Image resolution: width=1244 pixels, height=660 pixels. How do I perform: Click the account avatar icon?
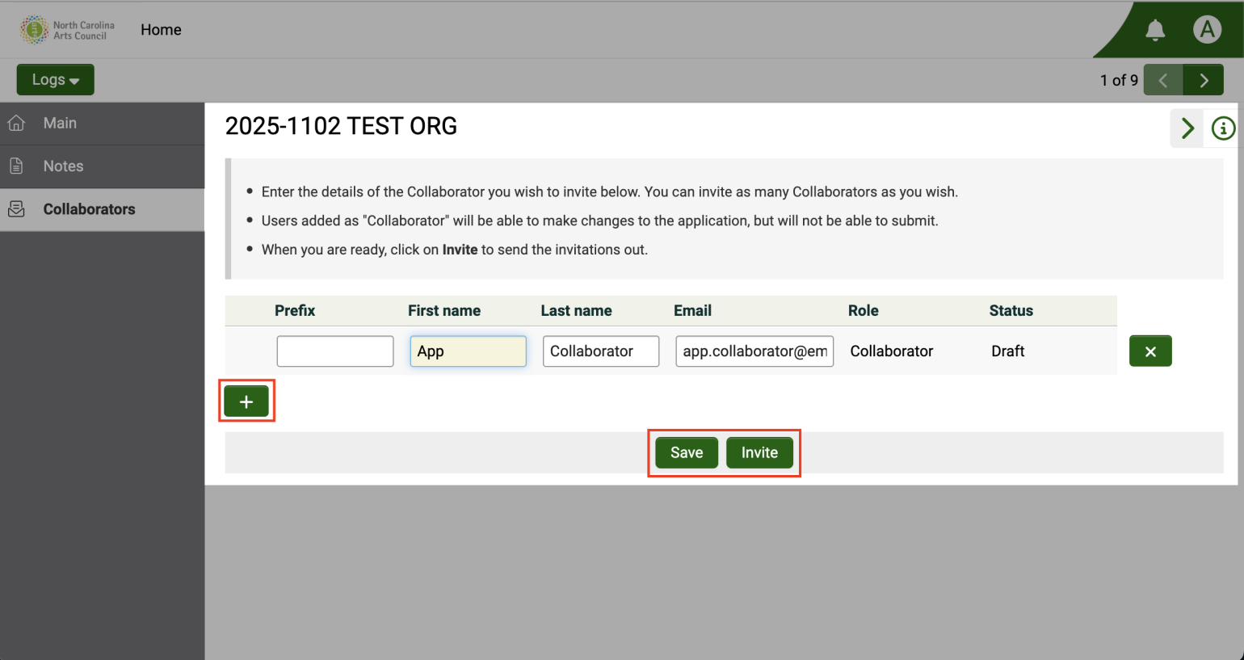pos(1207,29)
